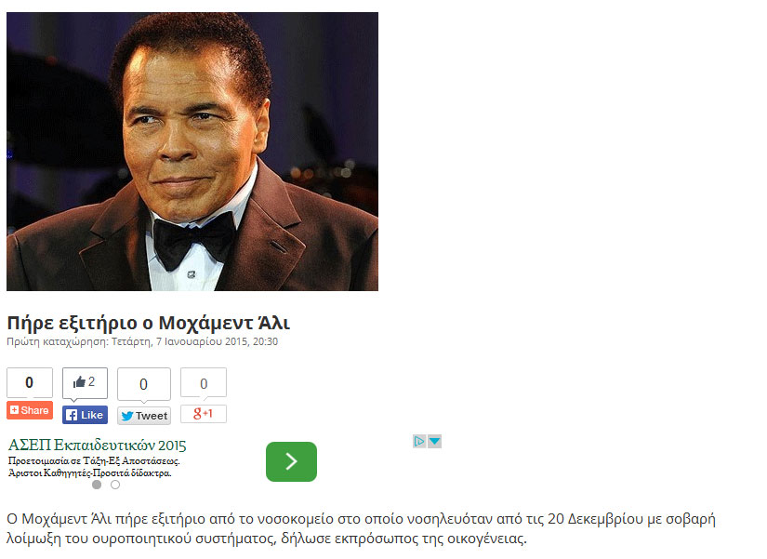Click the Share count box showing 0
767x559 pixels.
30,383
